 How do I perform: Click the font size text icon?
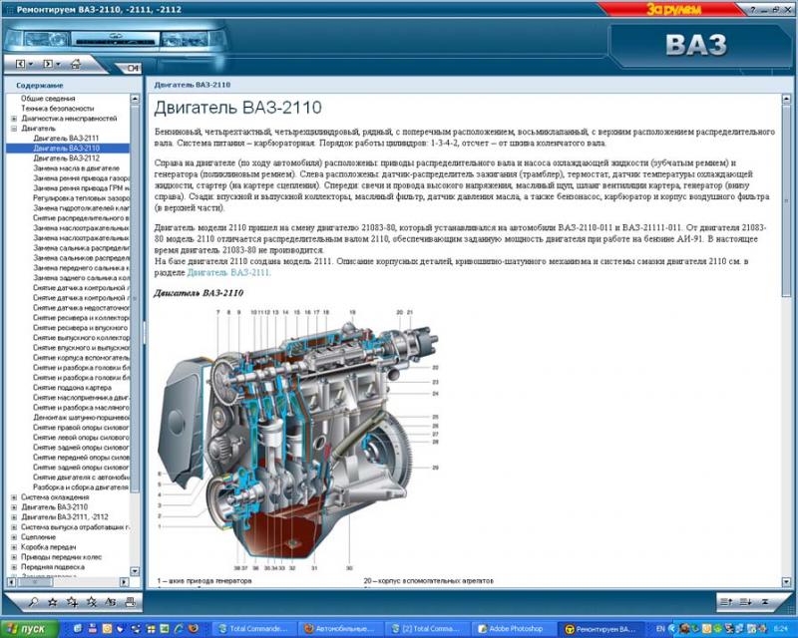click(111, 602)
